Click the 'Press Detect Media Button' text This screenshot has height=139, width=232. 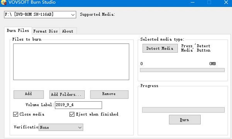[x=196, y=48]
